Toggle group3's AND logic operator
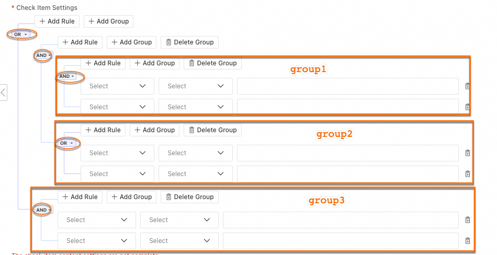The width and height of the screenshot is (497, 255). pyautogui.click(x=41, y=210)
